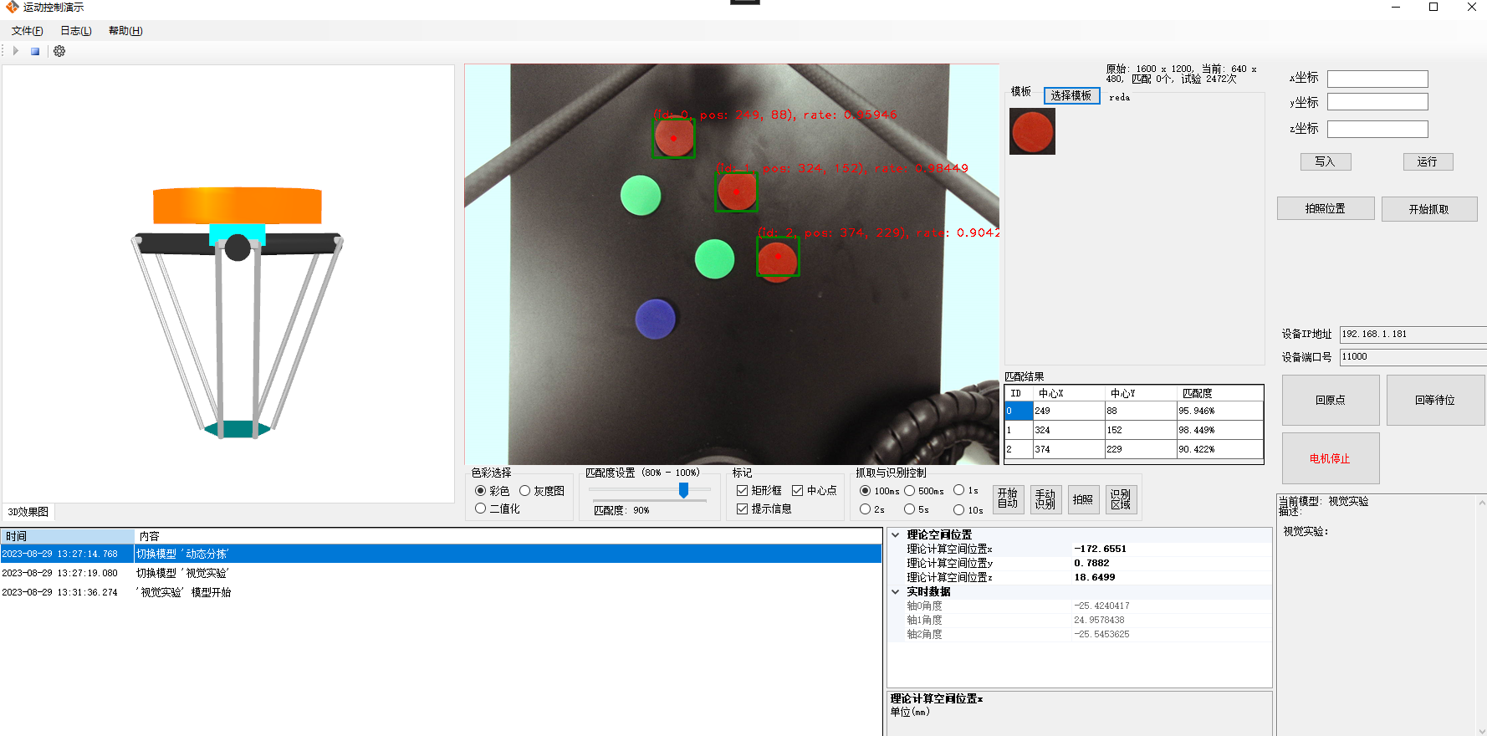Select the 理论计算空间位置x property row
Image resolution: width=1487 pixels, height=736 pixels.
[1087, 549]
